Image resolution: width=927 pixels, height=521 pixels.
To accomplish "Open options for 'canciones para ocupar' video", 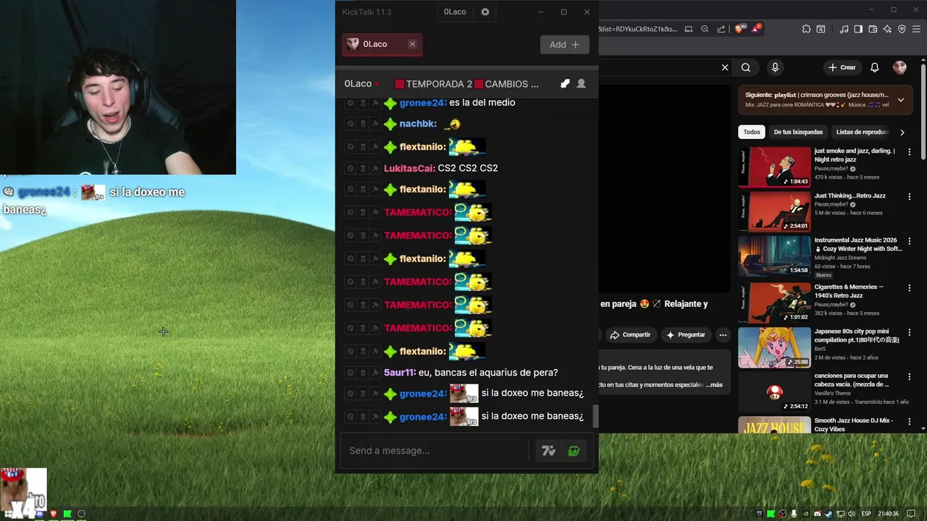I will tap(910, 377).
